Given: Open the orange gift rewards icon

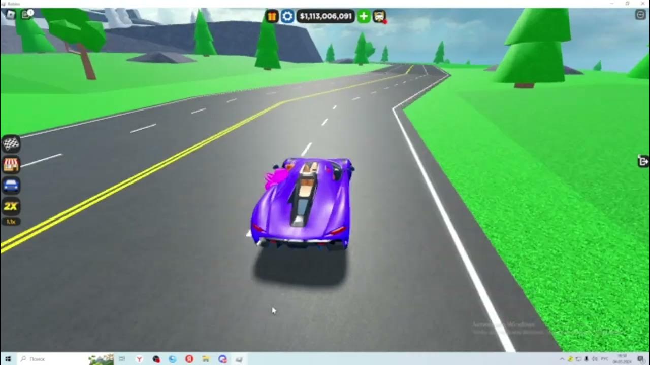Looking at the screenshot, I should click(272, 16).
